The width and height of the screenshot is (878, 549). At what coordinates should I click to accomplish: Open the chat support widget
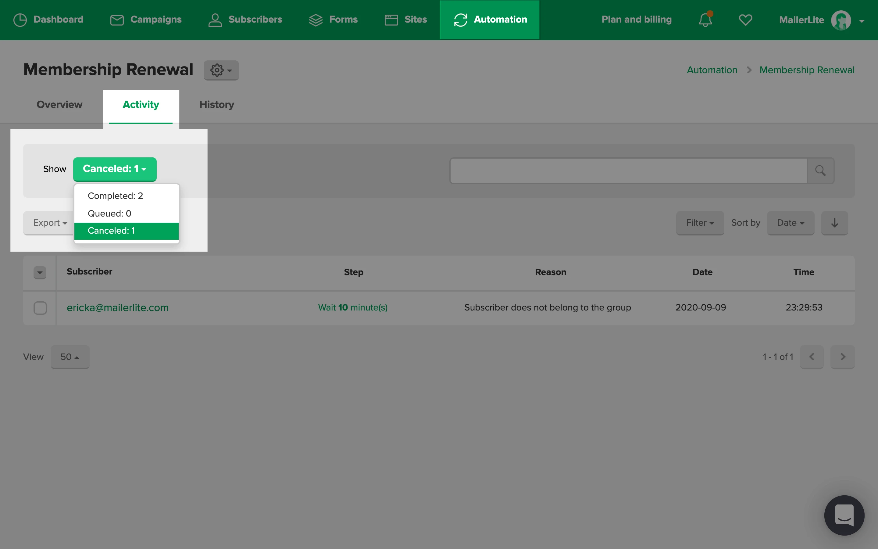[844, 515]
